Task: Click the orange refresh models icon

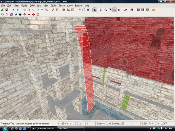Action: [154, 10]
